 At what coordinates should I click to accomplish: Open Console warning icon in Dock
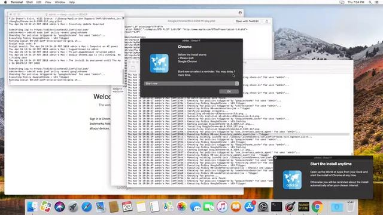(303, 207)
